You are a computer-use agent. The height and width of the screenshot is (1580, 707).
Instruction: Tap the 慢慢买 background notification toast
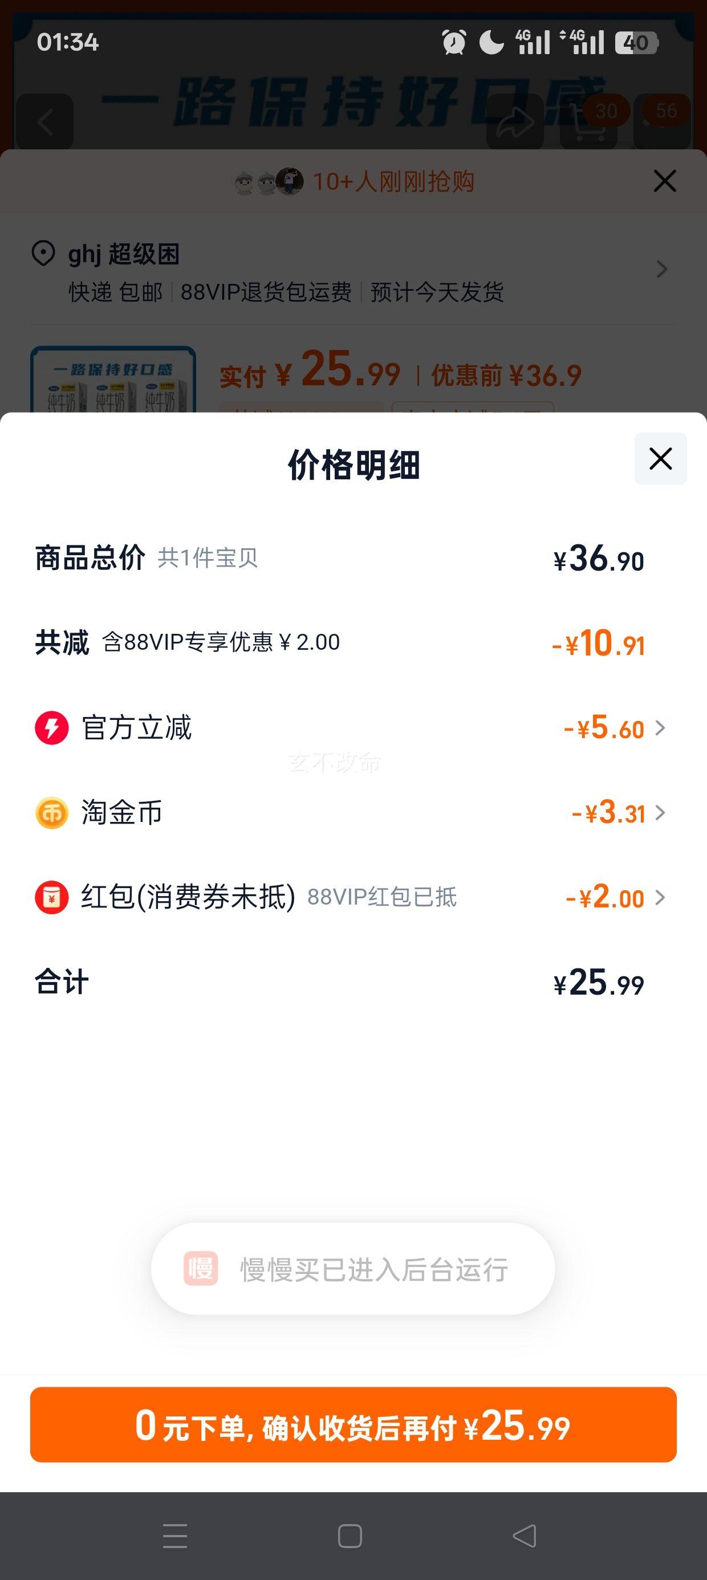353,1269
